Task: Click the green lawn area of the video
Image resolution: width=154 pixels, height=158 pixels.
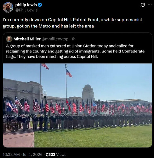Action: [93, 137]
